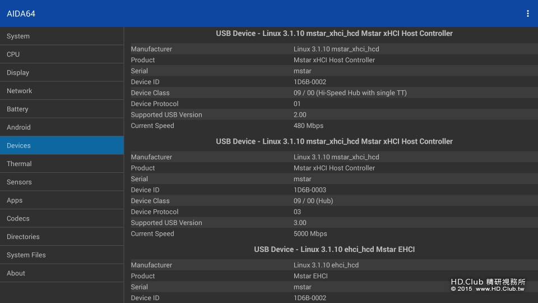Image resolution: width=538 pixels, height=303 pixels.
Task: Open the three-dot overflow menu
Action: pyautogui.click(x=528, y=13)
